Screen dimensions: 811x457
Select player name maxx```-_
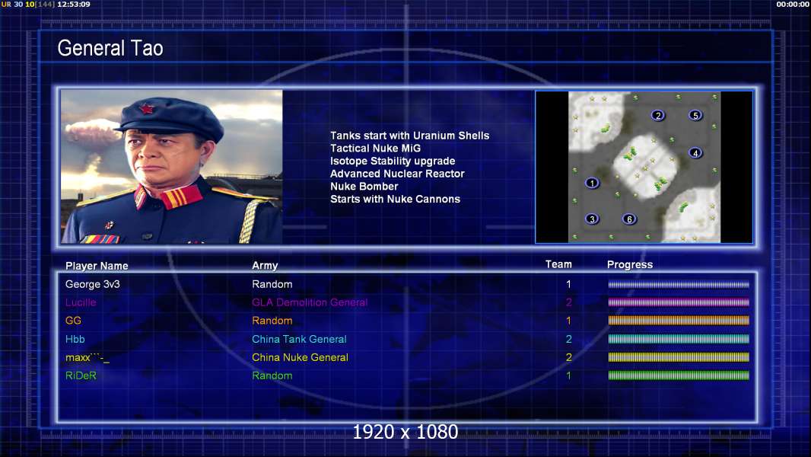click(x=87, y=357)
